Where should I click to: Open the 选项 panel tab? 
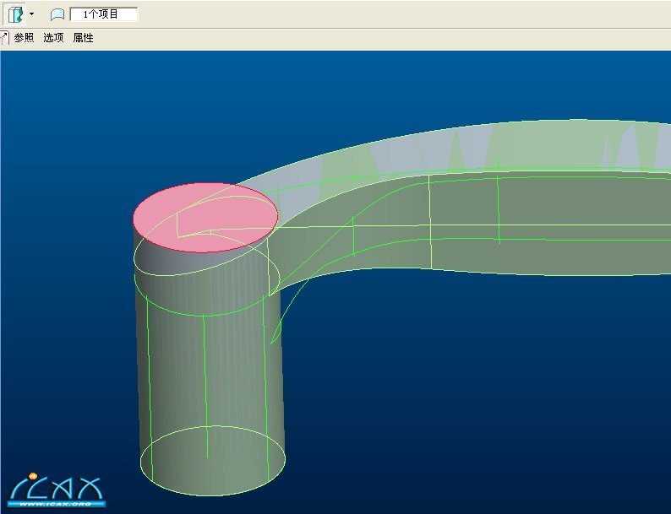pyautogui.click(x=53, y=38)
